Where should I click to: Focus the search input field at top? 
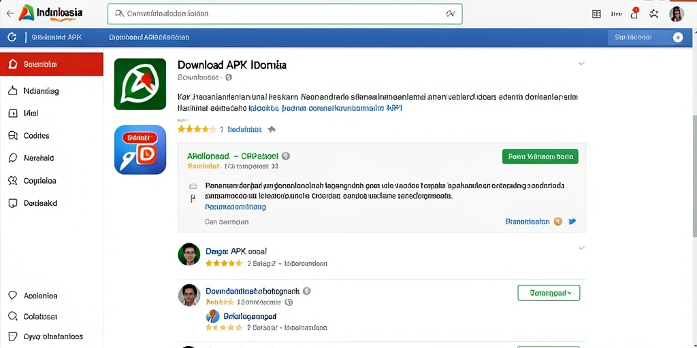coord(285,14)
